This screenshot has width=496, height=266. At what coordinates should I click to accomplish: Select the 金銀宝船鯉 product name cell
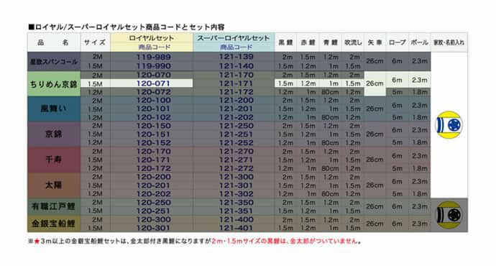(53, 224)
